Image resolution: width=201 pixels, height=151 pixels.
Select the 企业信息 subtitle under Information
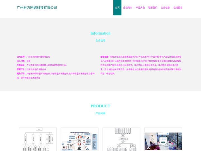[x=100, y=41]
